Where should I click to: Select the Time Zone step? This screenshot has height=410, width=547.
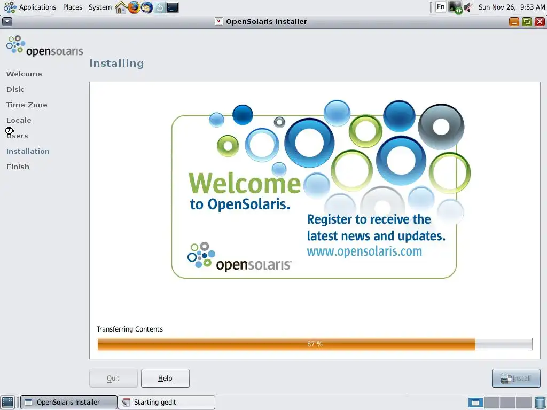click(27, 105)
